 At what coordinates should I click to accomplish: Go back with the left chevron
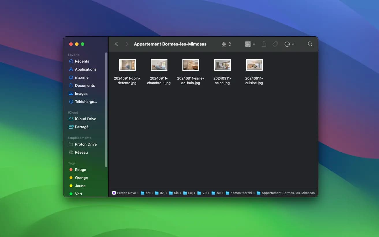pos(117,44)
